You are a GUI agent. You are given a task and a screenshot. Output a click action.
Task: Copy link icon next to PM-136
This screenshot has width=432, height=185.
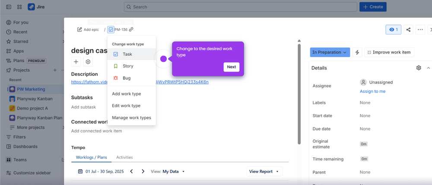(x=131, y=30)
